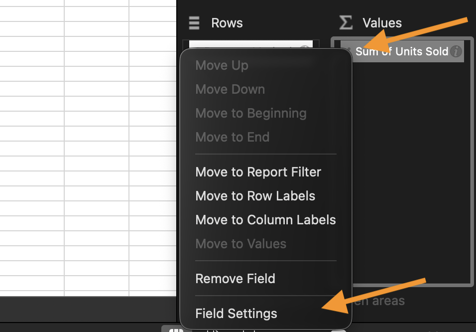Select Move to Column Labels
Image resolution: width=476 pixels, height=332 pixels.
point(265,220)
